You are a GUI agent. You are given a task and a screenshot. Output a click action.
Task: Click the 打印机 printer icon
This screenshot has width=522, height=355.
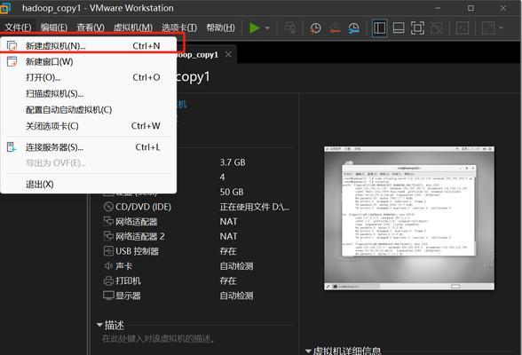pyautogui.click(x=108, y=280)
